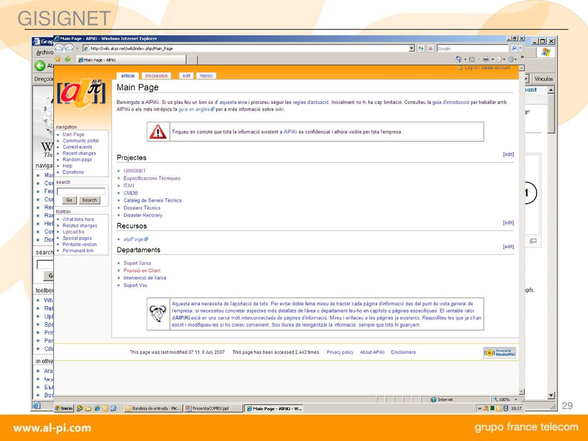Click the shield icon in system tray

(x=506, y=408)
